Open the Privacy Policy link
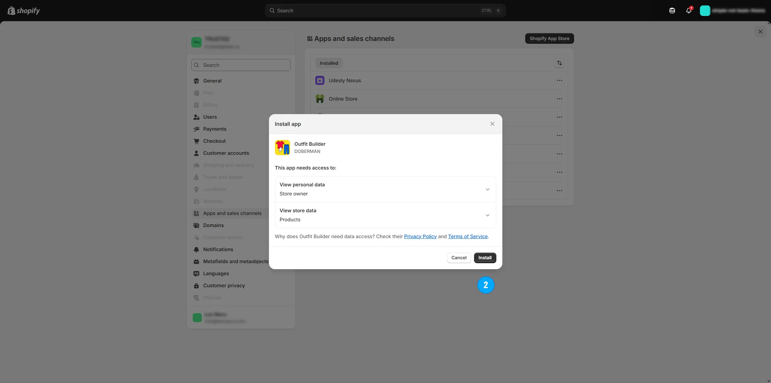The image size is (771, 383). pyautogui.click(x=420, y=236)
